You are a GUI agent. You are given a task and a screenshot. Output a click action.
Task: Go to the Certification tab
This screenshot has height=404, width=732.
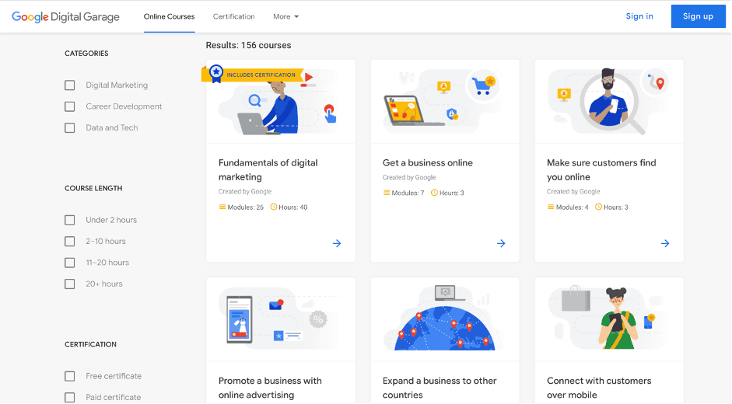[x=233, y=16]
